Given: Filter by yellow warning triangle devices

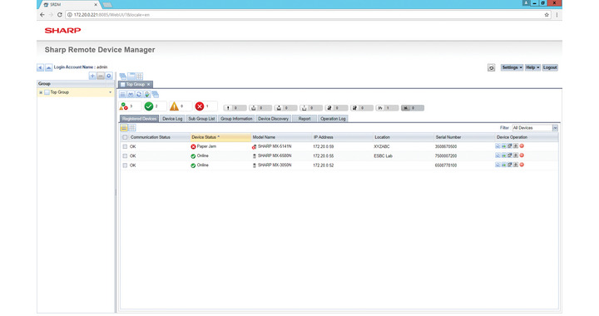Looking at the screenshot, I should 174,106.
